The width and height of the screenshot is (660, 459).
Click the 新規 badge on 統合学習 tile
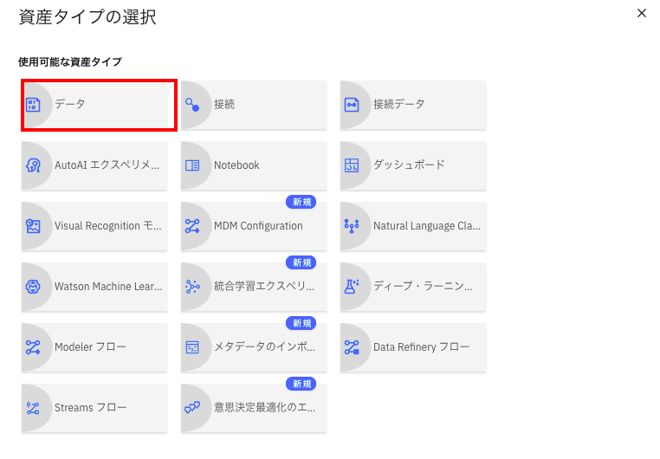[x=301, y=262]
